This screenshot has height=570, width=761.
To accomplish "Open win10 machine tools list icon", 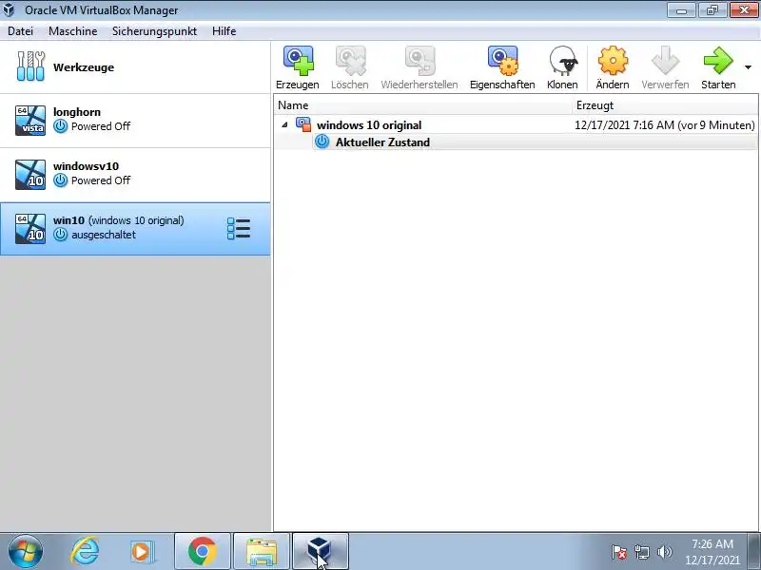I will pos(239,229).
